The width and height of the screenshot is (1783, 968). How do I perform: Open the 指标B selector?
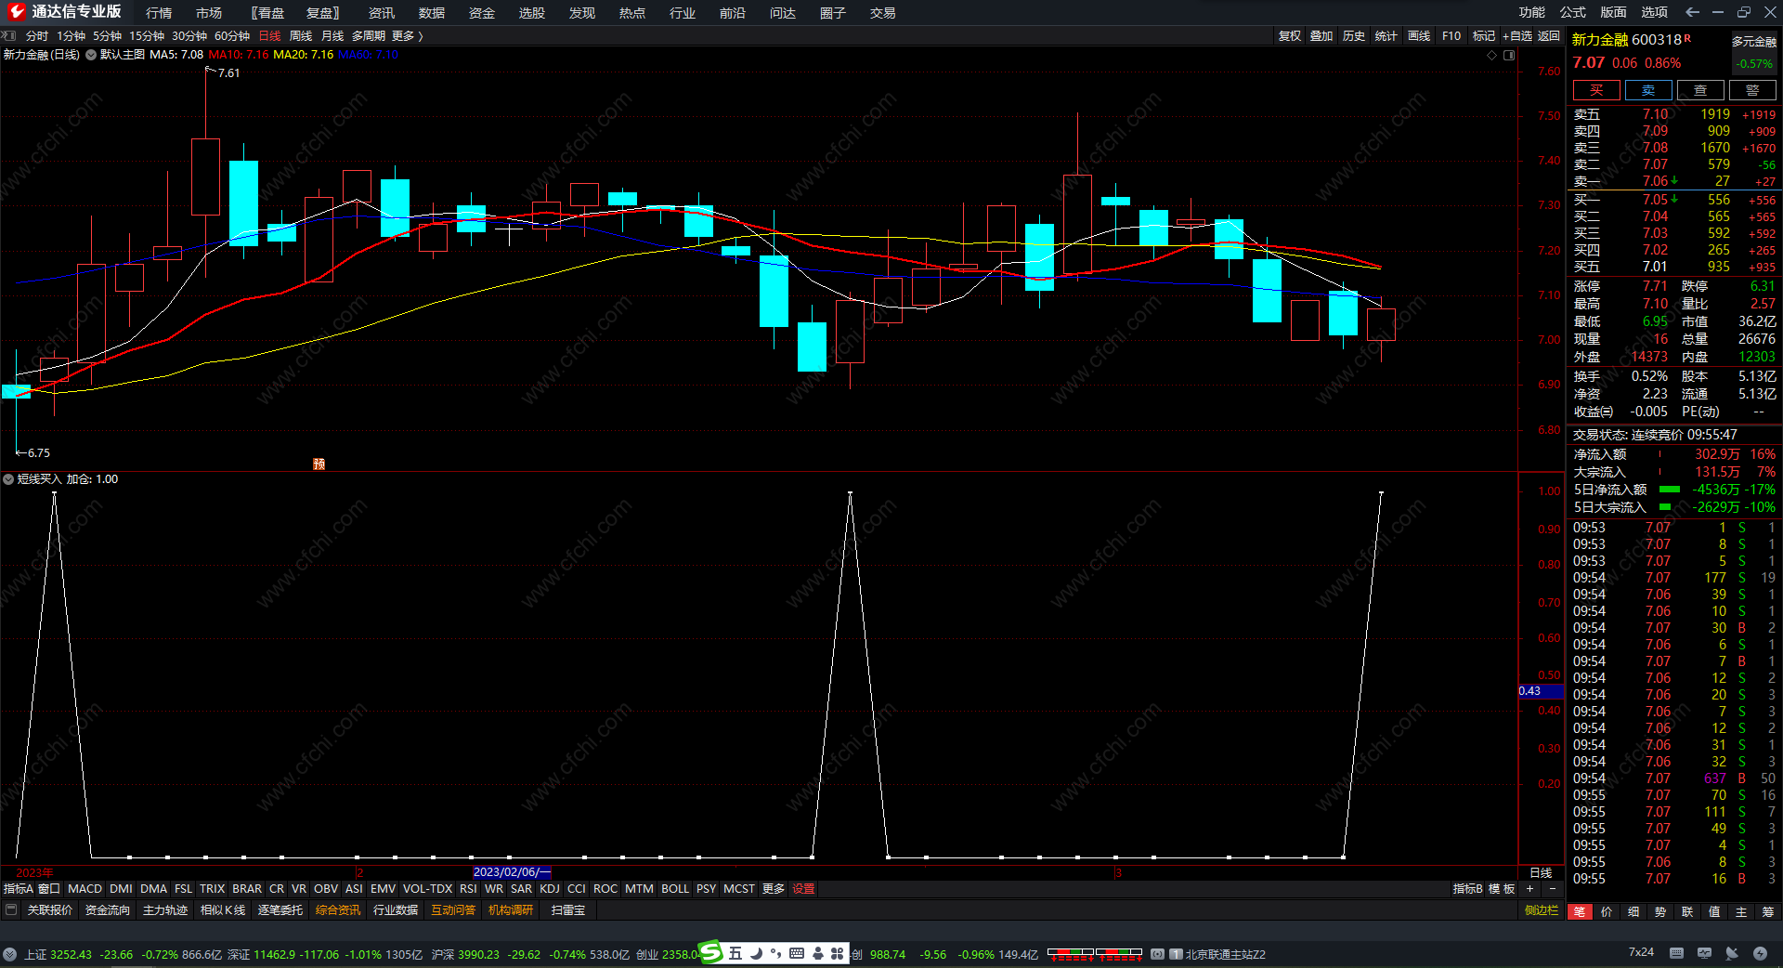pyautogui.click(x=1468, y=889)
